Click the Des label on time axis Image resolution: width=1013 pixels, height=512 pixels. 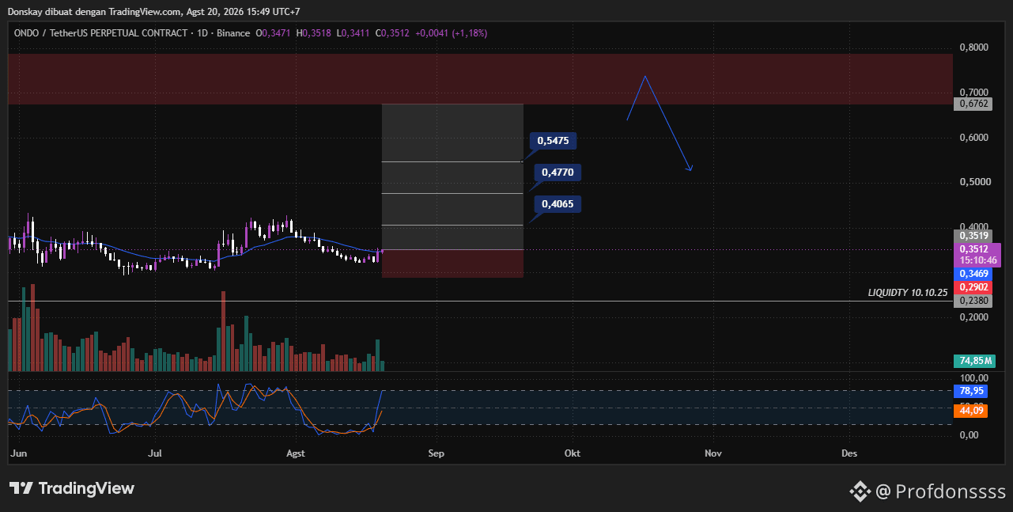849,454
